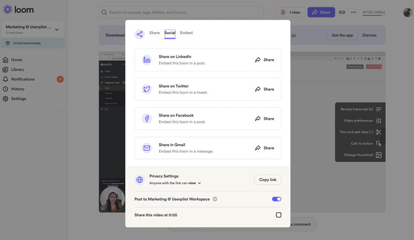The image size is (414, 240).
Task: Click the Library play icon
Action: click(5, 70)
